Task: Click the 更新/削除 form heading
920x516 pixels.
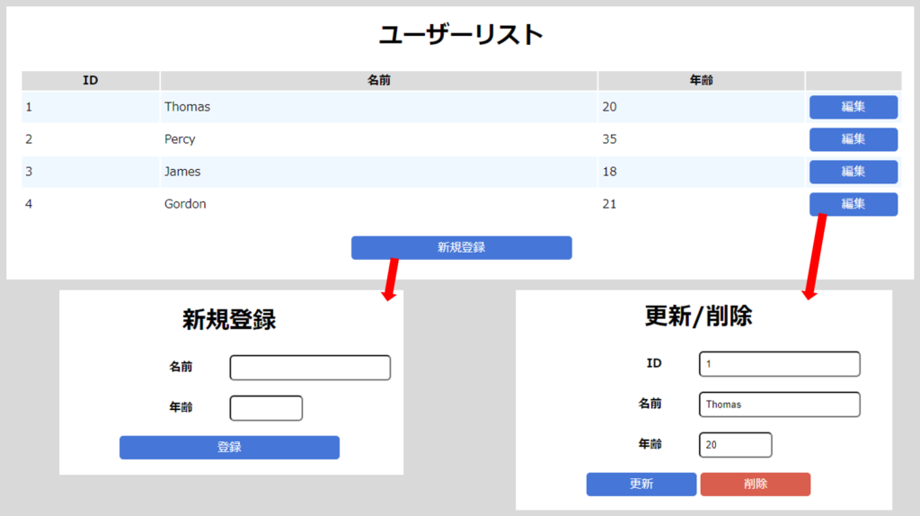Action: coord(698,316)
